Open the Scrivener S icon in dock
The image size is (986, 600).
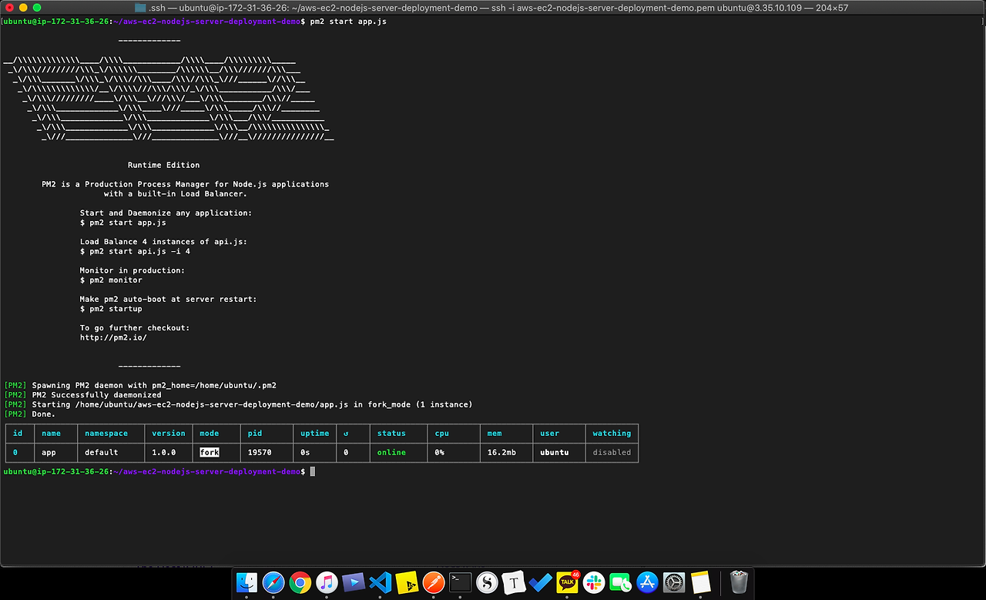pos(487,582)
